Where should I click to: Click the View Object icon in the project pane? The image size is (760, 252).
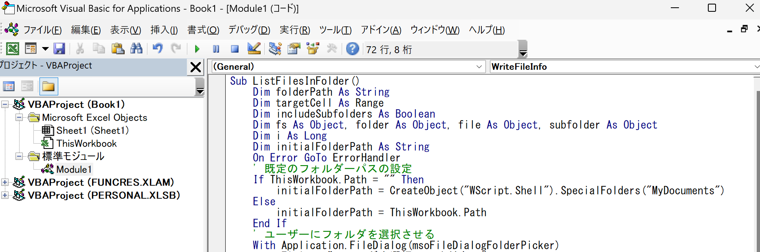[x=27, y=86]
